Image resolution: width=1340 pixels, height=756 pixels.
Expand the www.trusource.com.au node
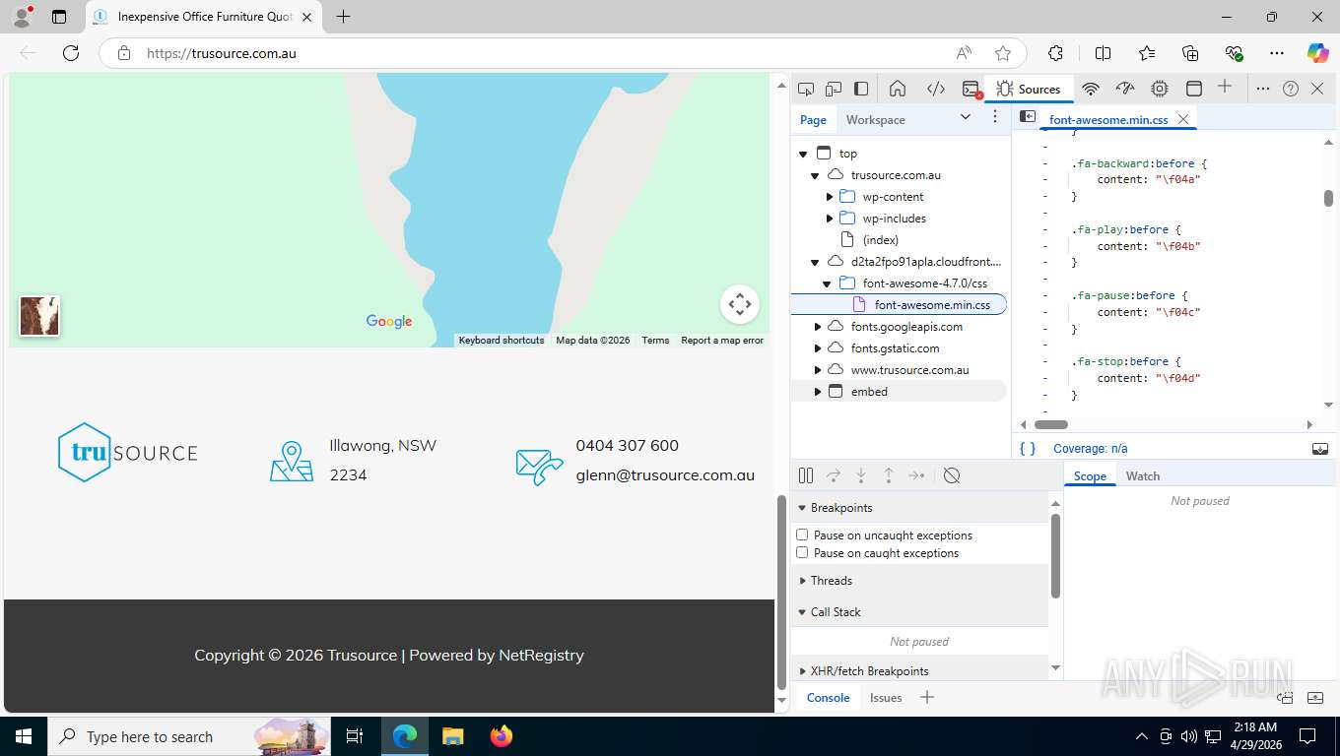tap(818, 370)
